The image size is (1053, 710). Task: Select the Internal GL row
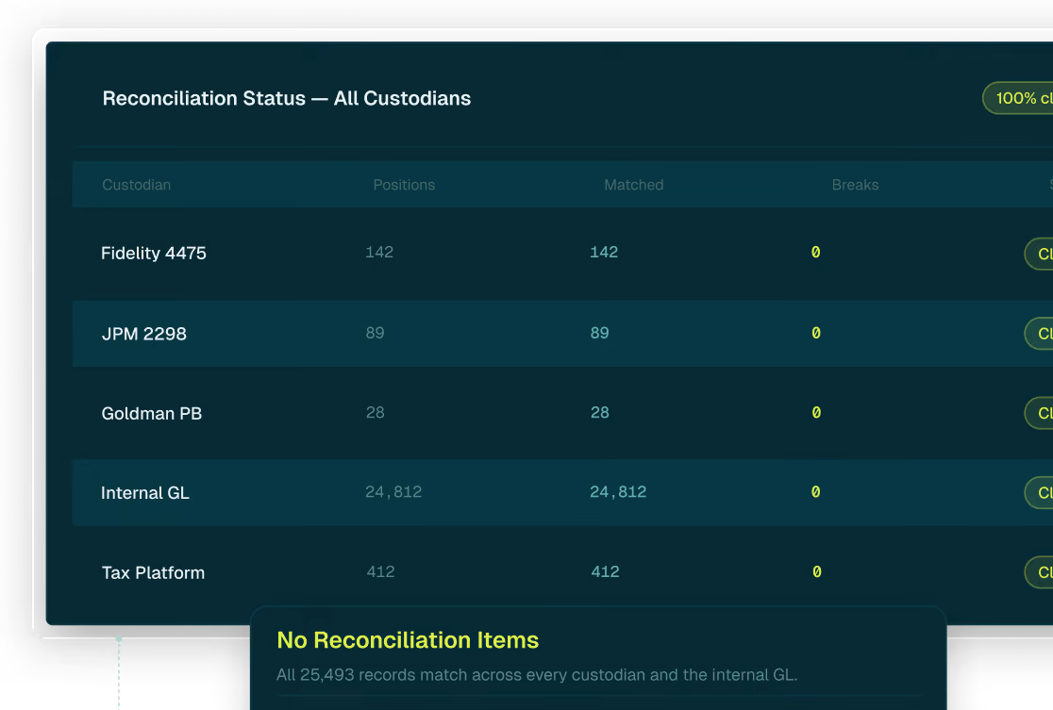(x=562, y=492)
